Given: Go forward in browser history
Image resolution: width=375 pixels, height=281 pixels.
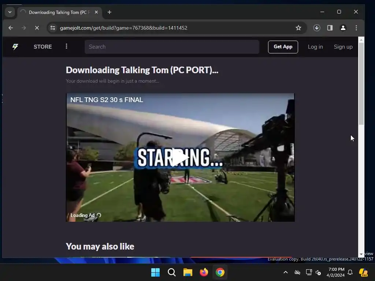Looking at the screenshot, I should 24,28.
